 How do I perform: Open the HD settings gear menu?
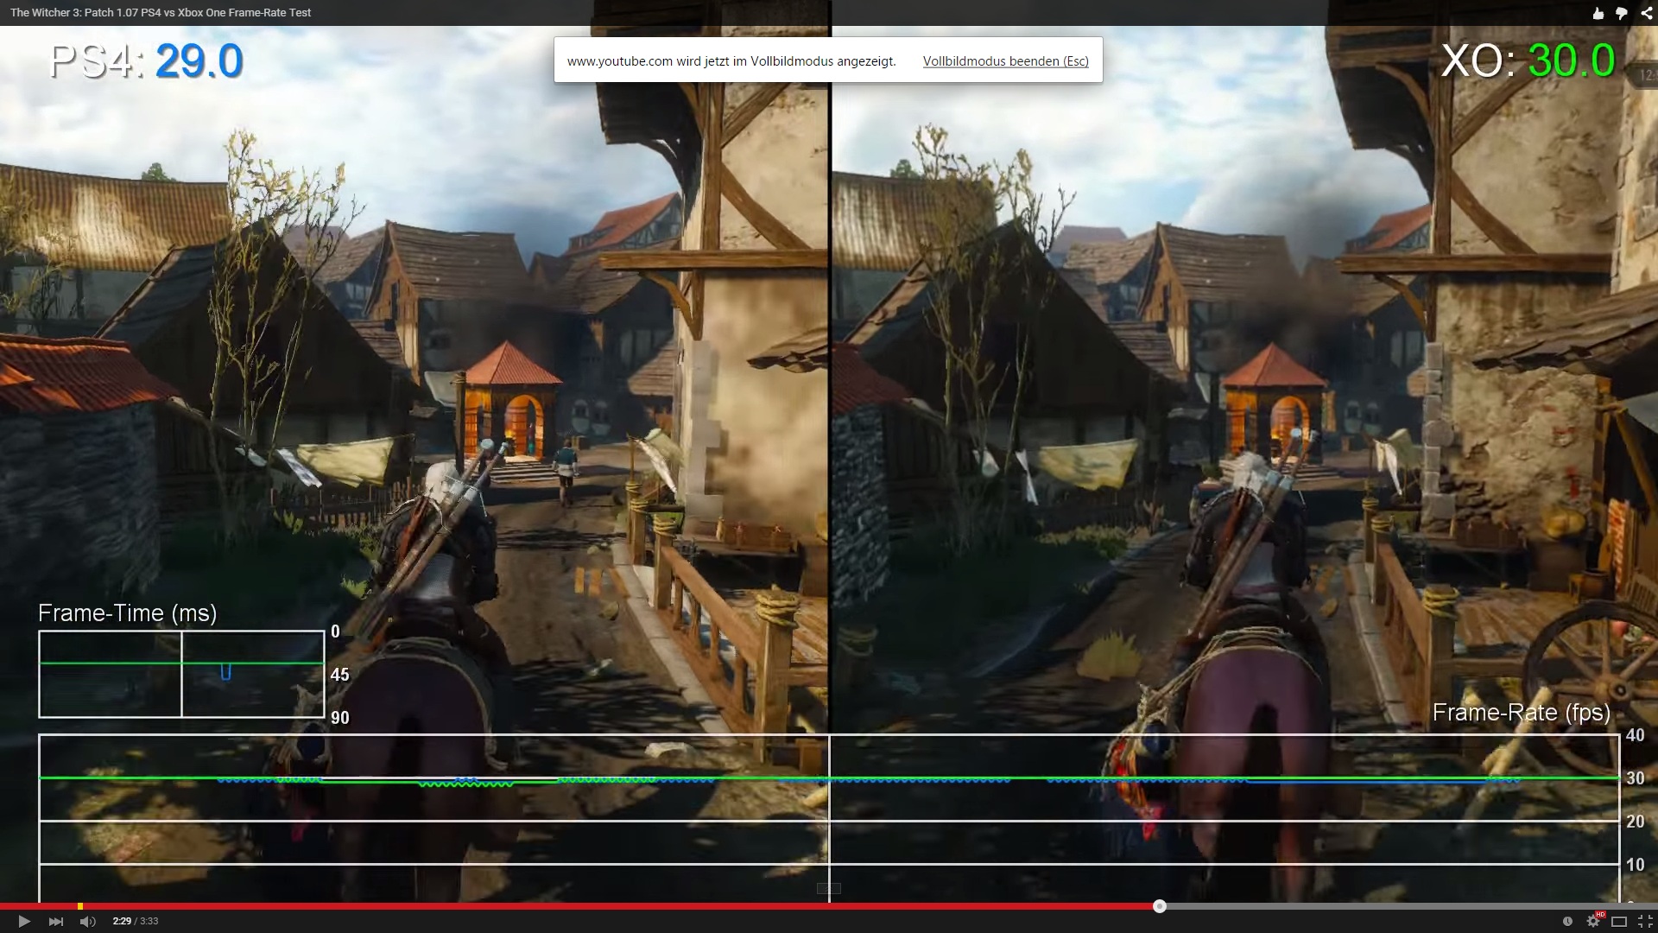tap(1593, 922)
